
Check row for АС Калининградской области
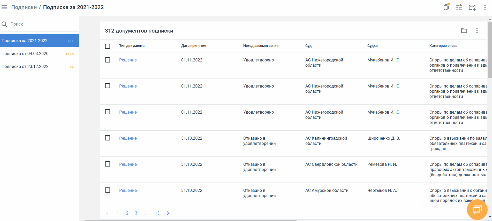pos(108,138)
